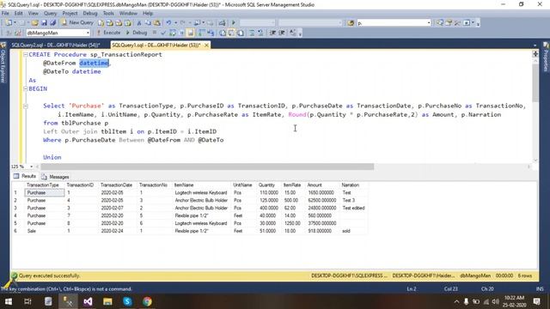Switch to the SQLQuery2.sql tab
550x309 pixels.
tap(55, 45)
